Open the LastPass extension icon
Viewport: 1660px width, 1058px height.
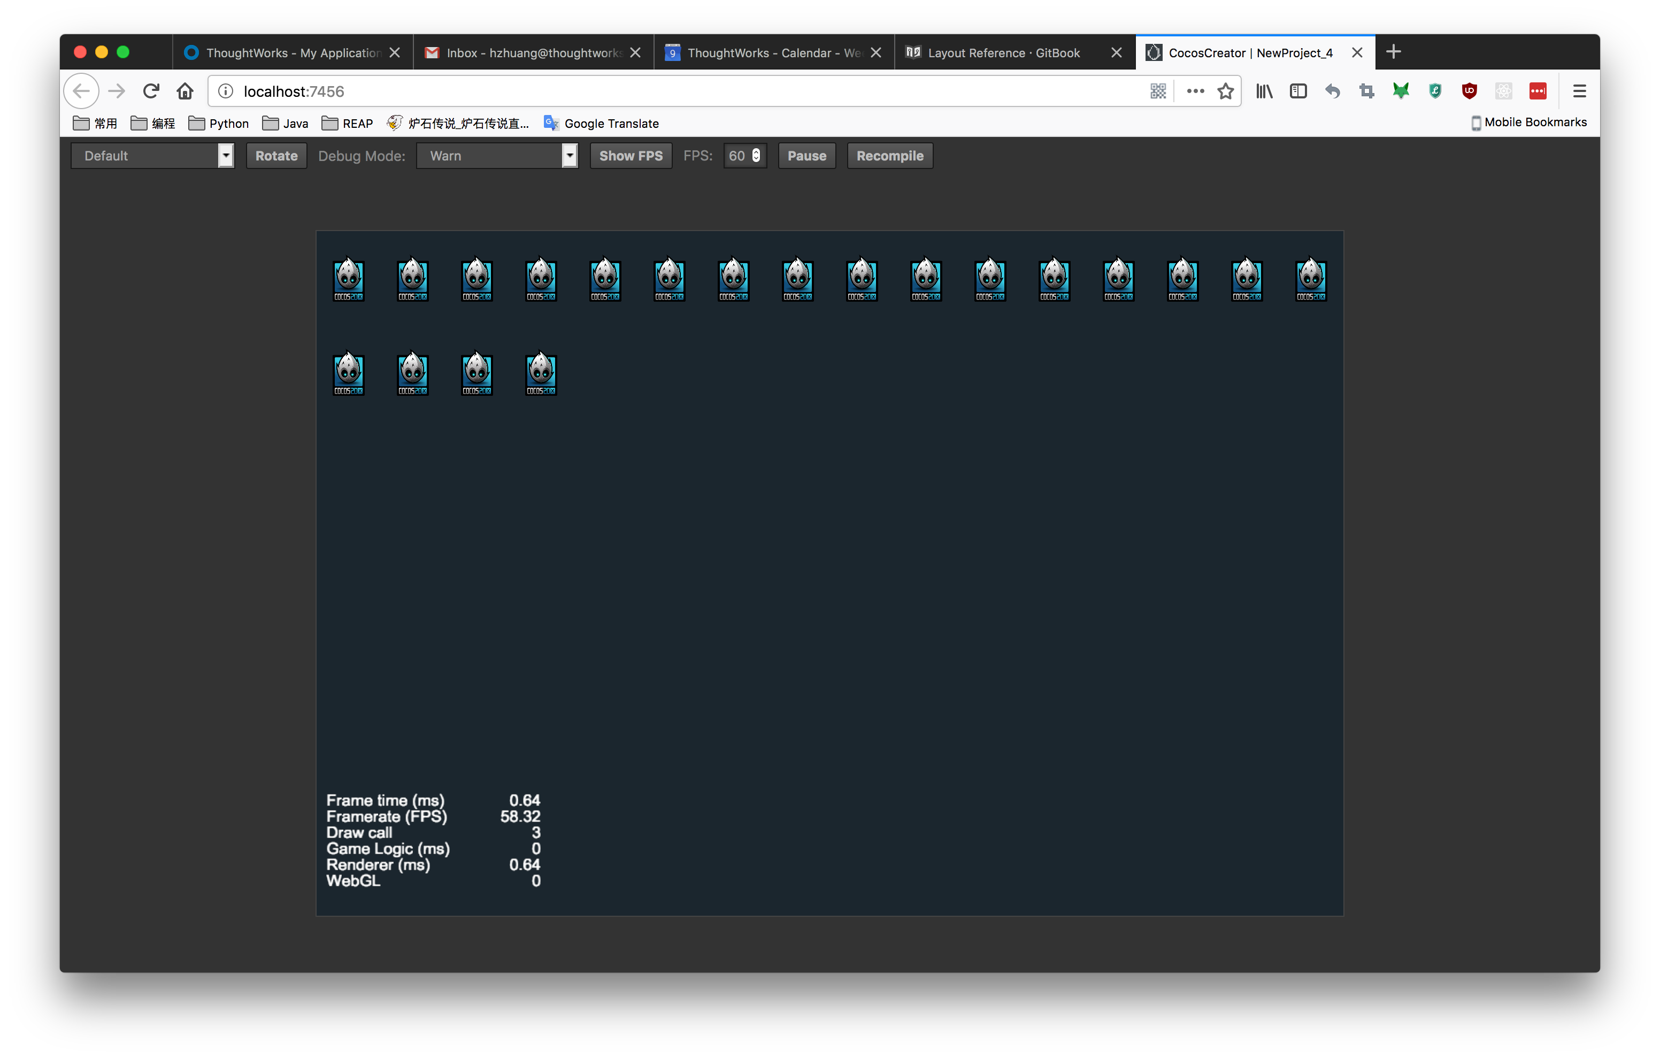point(1538,90)
